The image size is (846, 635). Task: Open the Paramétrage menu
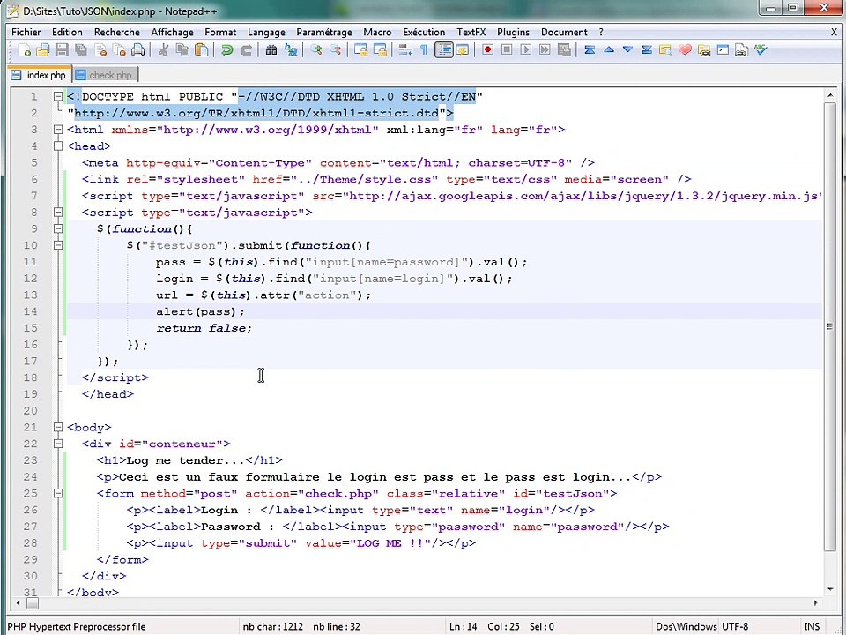(323, 32)
